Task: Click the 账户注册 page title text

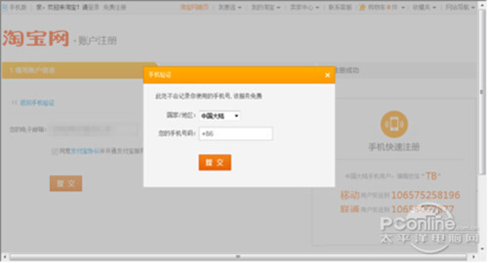Action: [98, 40]
